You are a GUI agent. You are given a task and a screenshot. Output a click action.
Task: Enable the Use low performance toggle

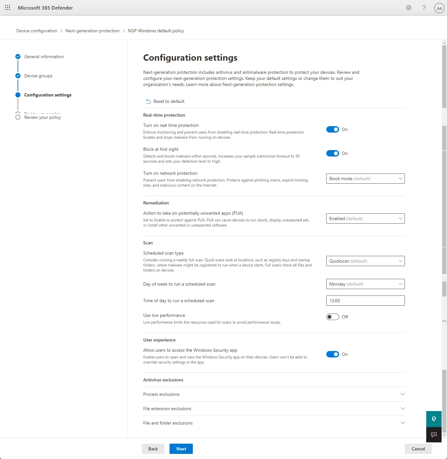click(x=332, y=317)
